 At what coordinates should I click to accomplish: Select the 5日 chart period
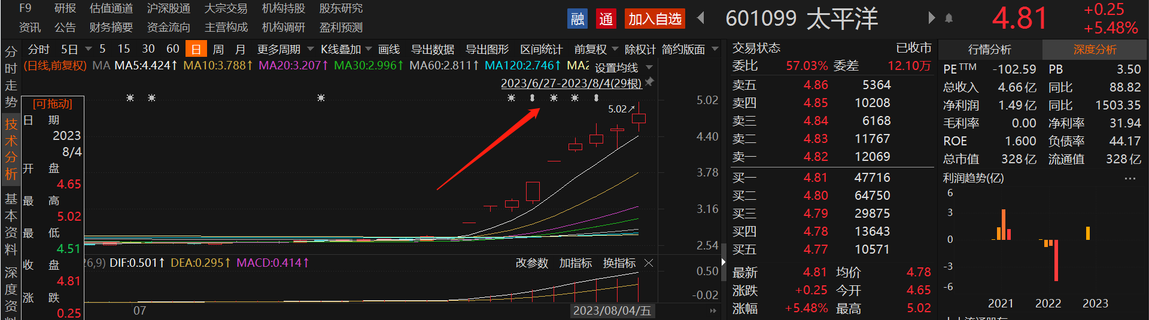[x=69, y=49]
